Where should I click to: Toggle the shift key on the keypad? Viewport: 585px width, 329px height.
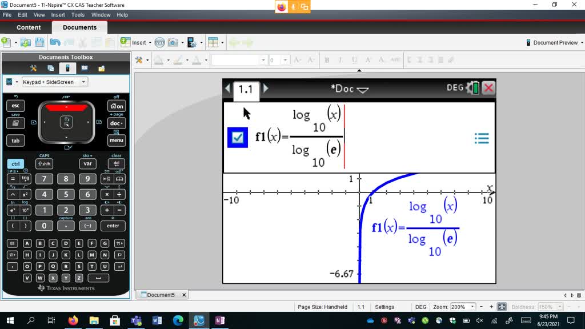click(x=44, y=164)
